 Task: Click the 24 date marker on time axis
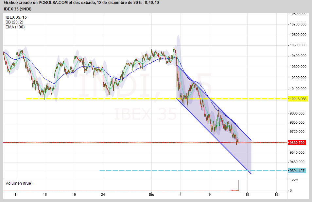(103, 194)
